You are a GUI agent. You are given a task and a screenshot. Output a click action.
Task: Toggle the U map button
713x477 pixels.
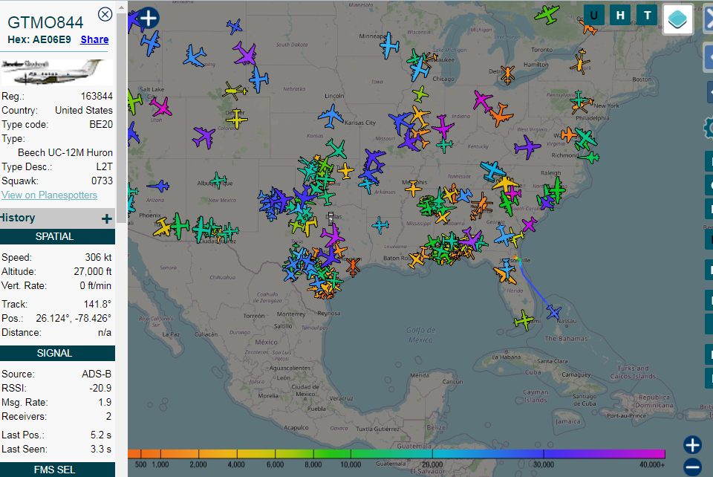coord(594,16)
